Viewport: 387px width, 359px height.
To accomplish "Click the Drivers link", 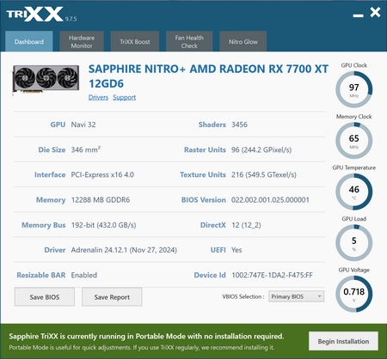I will click(98, 97).
